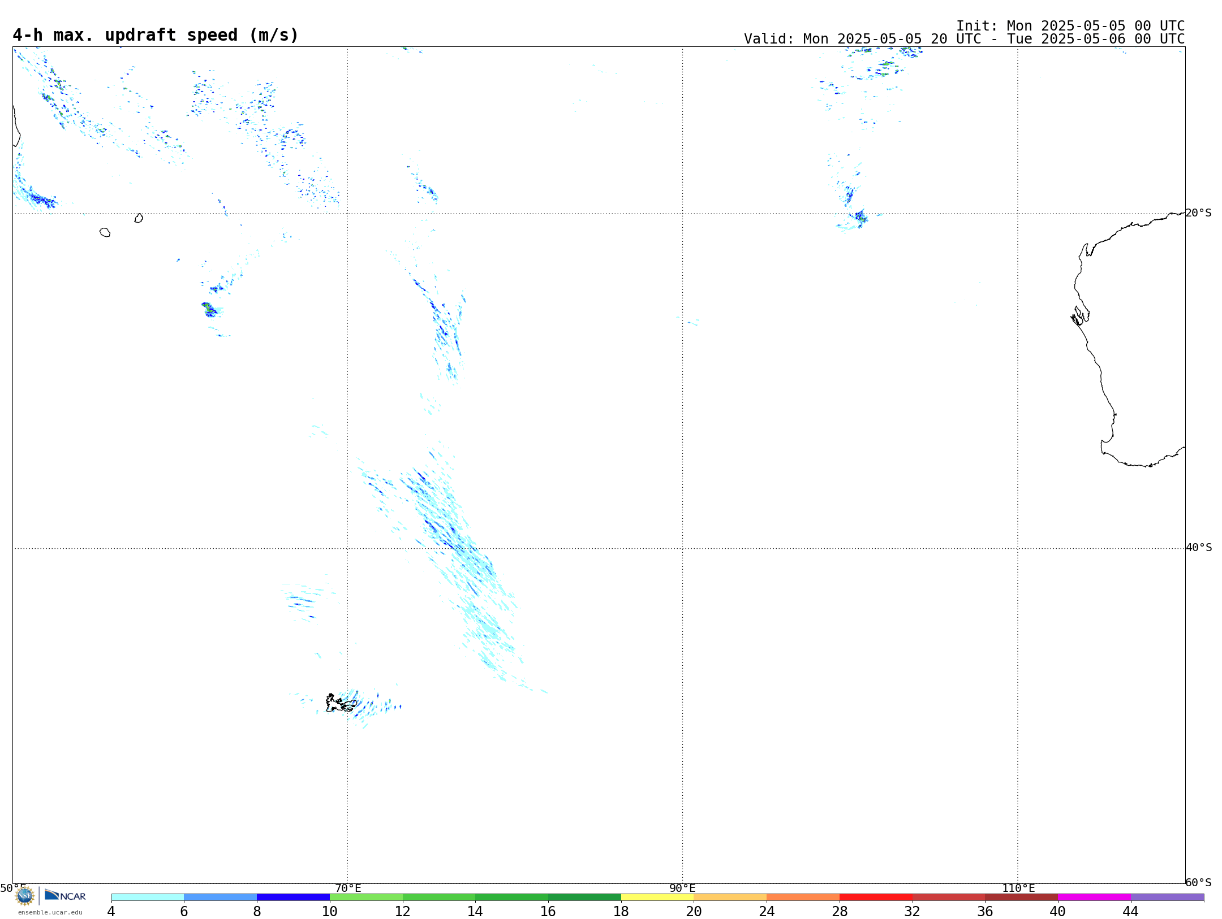Screen dimensions: 1222x919
Task: Click the dark red 36–40 colorbar swatch
Action: 1022,897
